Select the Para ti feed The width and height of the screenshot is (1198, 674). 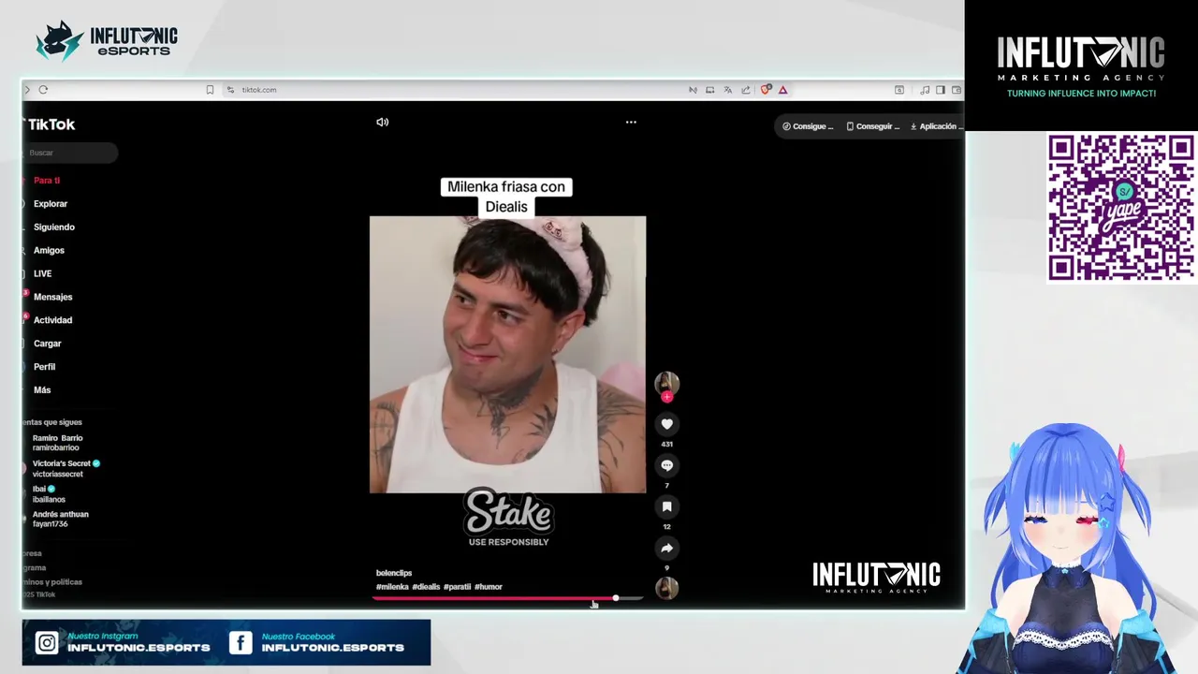pyautogui.click(x=47, y=180)
